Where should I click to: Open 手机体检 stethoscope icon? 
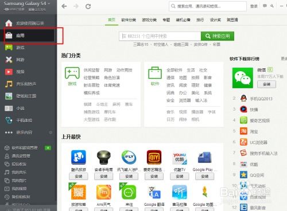(x=9, y=120)
